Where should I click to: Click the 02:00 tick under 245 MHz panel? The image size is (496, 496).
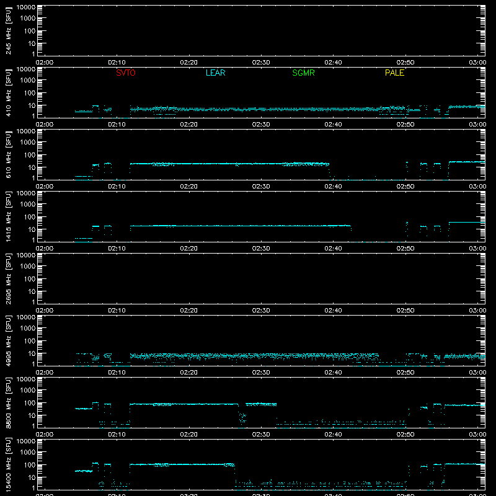click(x=44, y=63)
